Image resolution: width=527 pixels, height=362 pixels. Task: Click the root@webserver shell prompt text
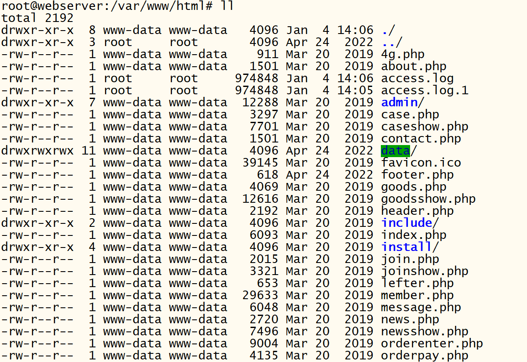(x=107, y=6)
